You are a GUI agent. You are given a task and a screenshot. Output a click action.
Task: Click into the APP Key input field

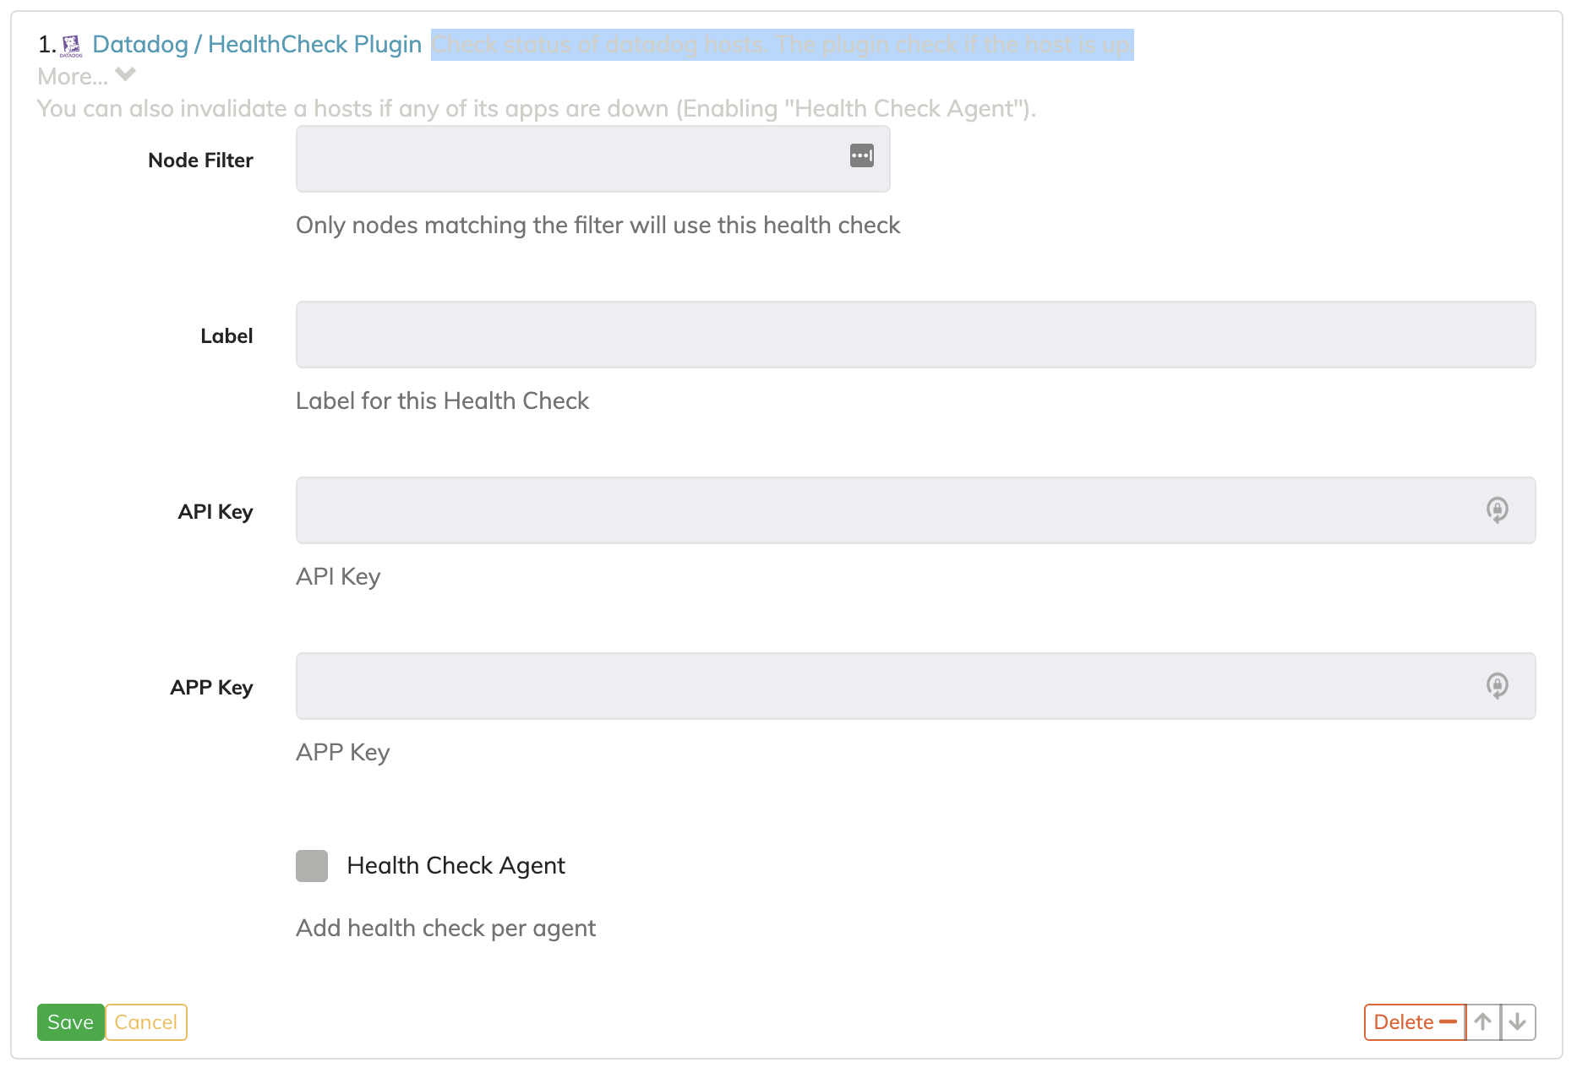[x=887, y=686]
